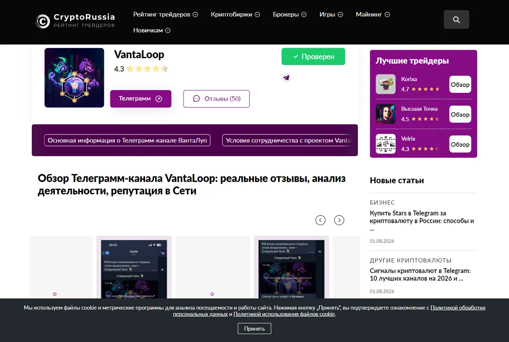Image resolution: width=509 pixels, height=342 pixels.
Task: Open second phone screenshot in carousel
Action: 291,268
